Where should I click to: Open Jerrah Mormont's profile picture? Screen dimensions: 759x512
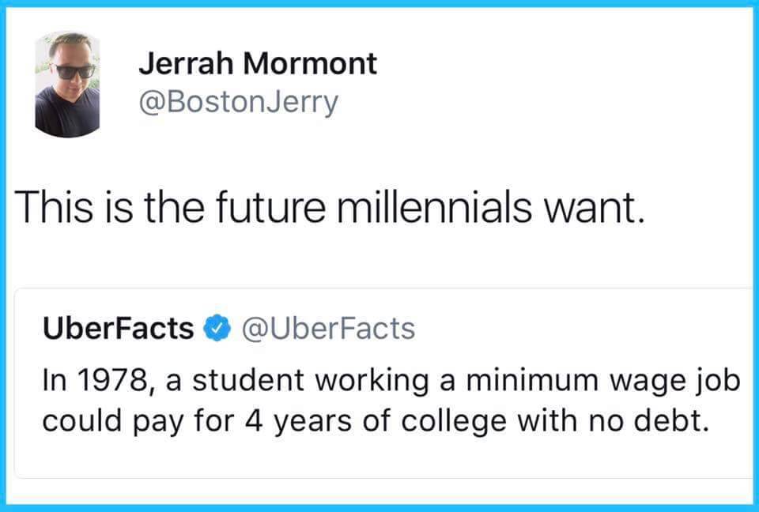click(67, 85)
